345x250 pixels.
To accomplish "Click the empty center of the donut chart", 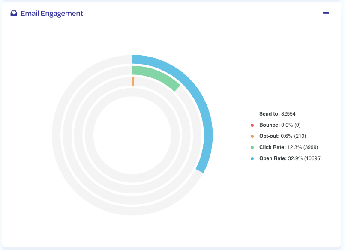I will tap(132, 135).
